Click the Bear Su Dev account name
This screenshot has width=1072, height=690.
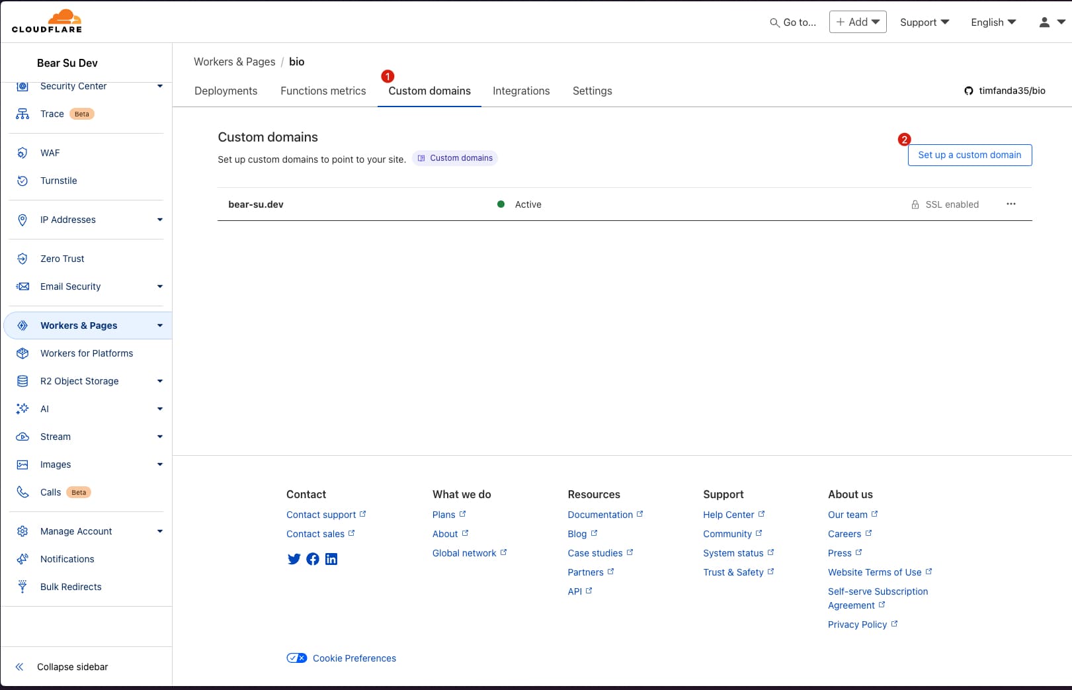click(x=67, y=63)
